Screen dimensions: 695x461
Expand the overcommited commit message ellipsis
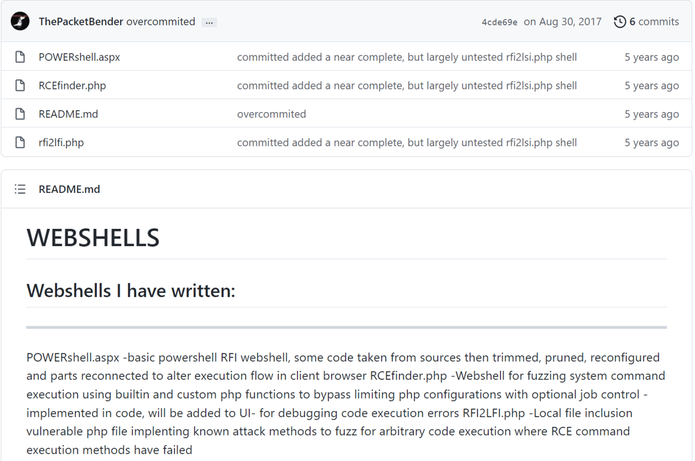point(208,21)
